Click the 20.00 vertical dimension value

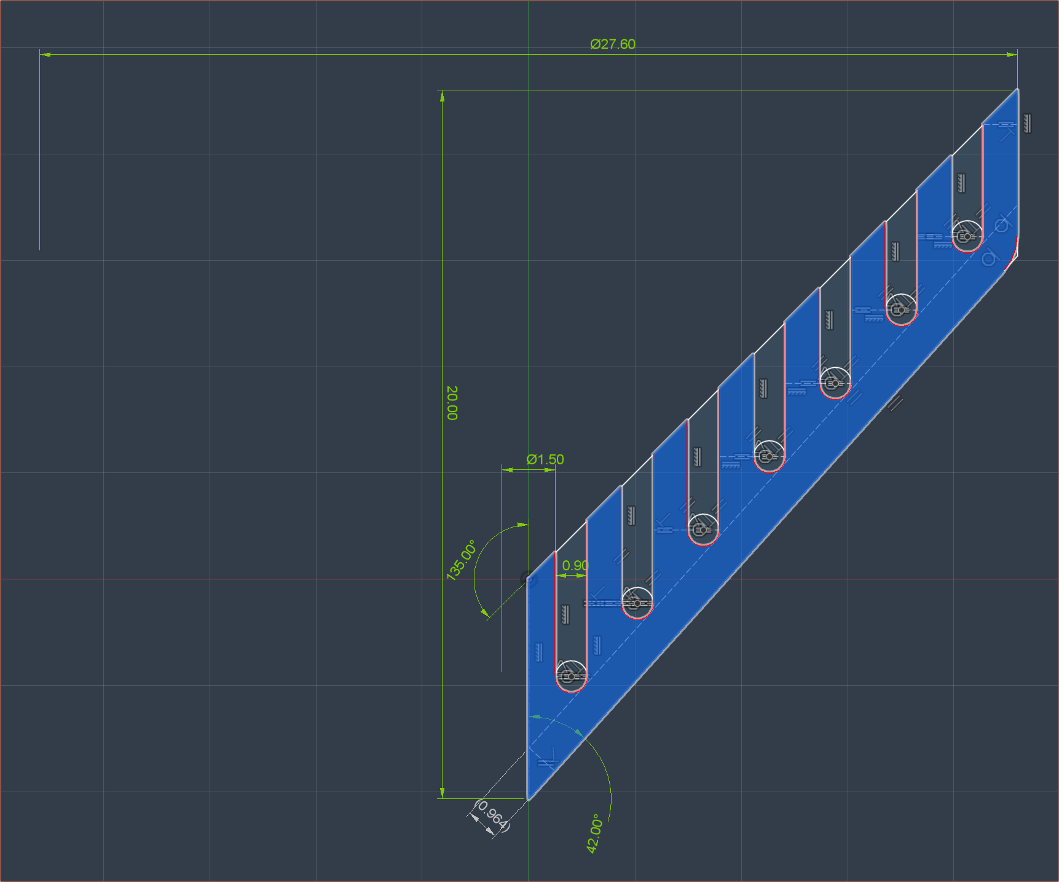pyautogui.click(x=452, y=403)
